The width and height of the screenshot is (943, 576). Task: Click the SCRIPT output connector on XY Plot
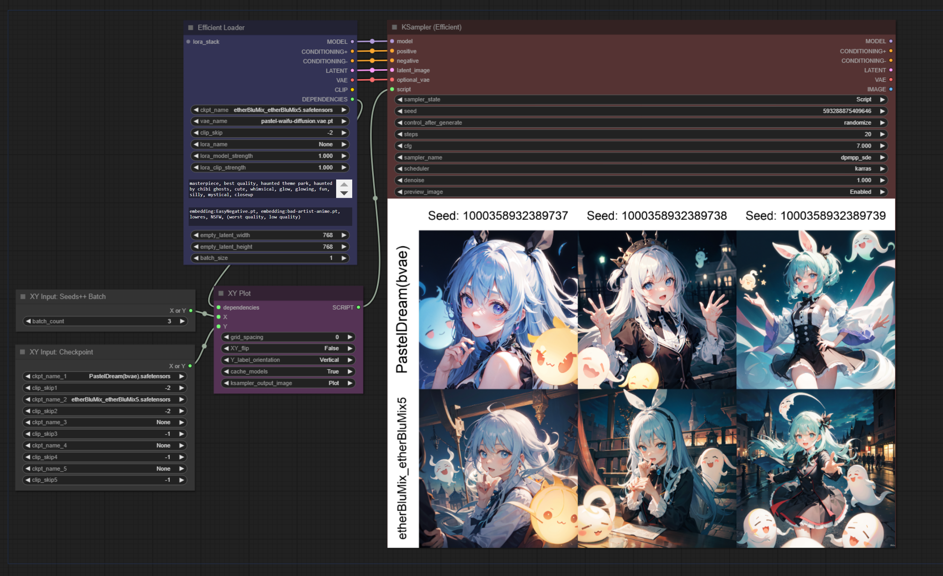tap(358, 307)
